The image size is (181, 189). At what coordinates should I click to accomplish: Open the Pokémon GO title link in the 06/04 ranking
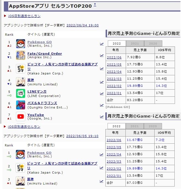coord(40,42)
